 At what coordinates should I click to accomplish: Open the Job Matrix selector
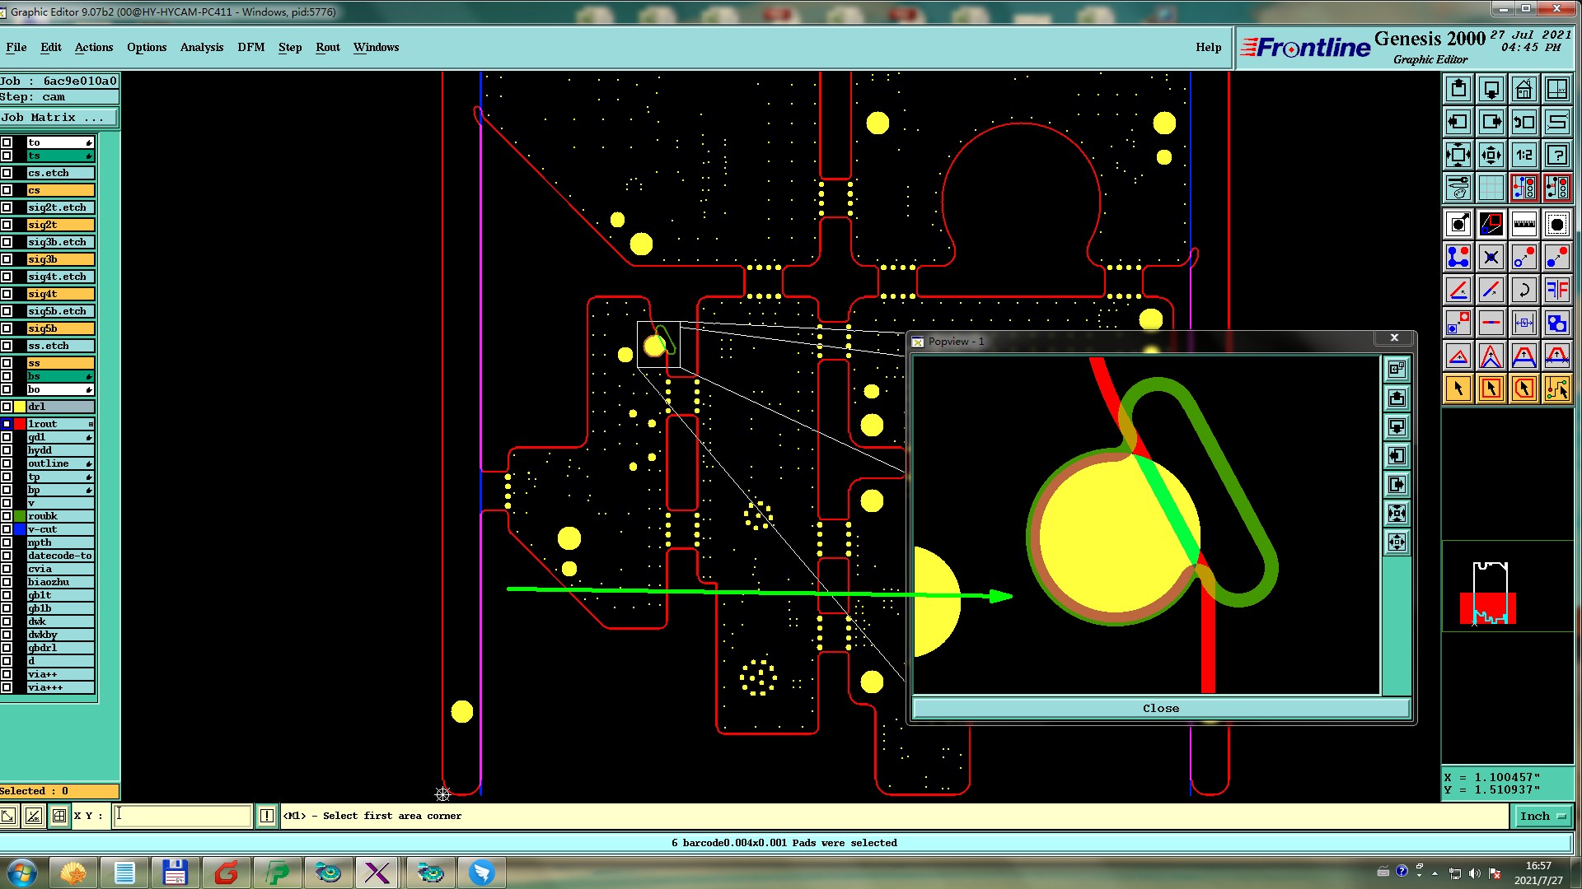click(x=58, y=118)
